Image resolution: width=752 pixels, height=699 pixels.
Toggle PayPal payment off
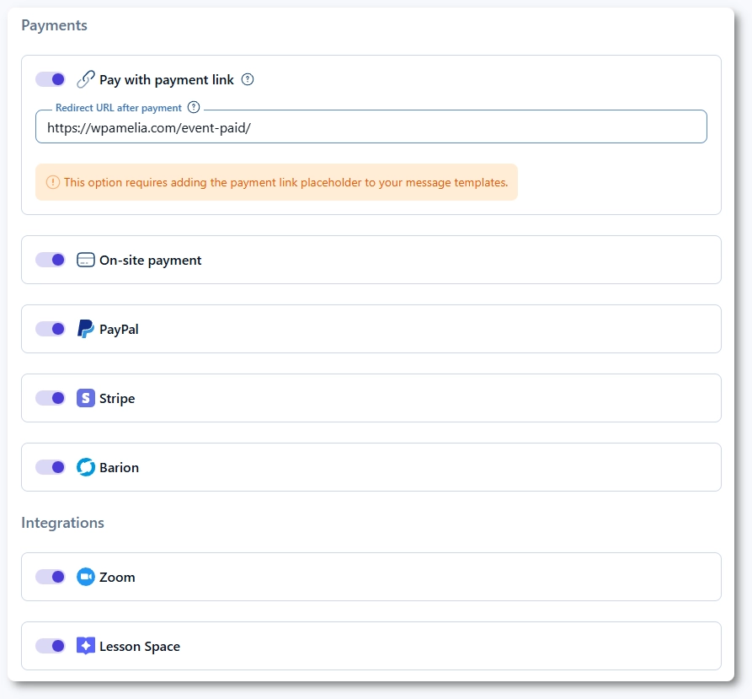[51, 329]
